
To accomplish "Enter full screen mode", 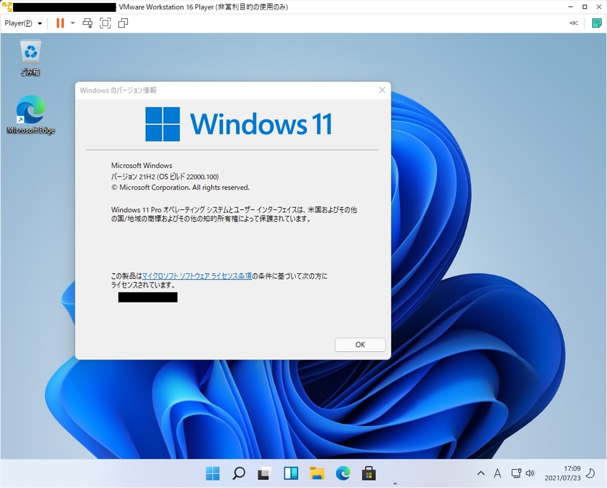I will point(106,23).
